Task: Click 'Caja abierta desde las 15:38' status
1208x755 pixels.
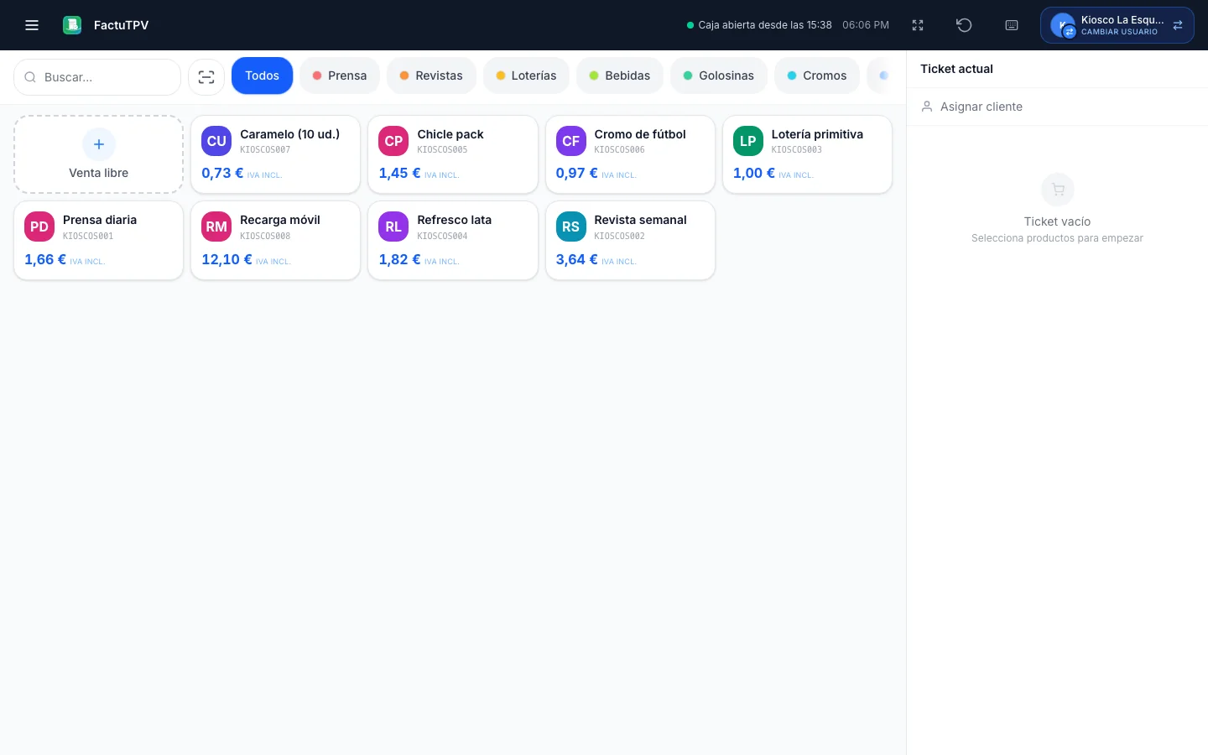Action: [765, 25]
